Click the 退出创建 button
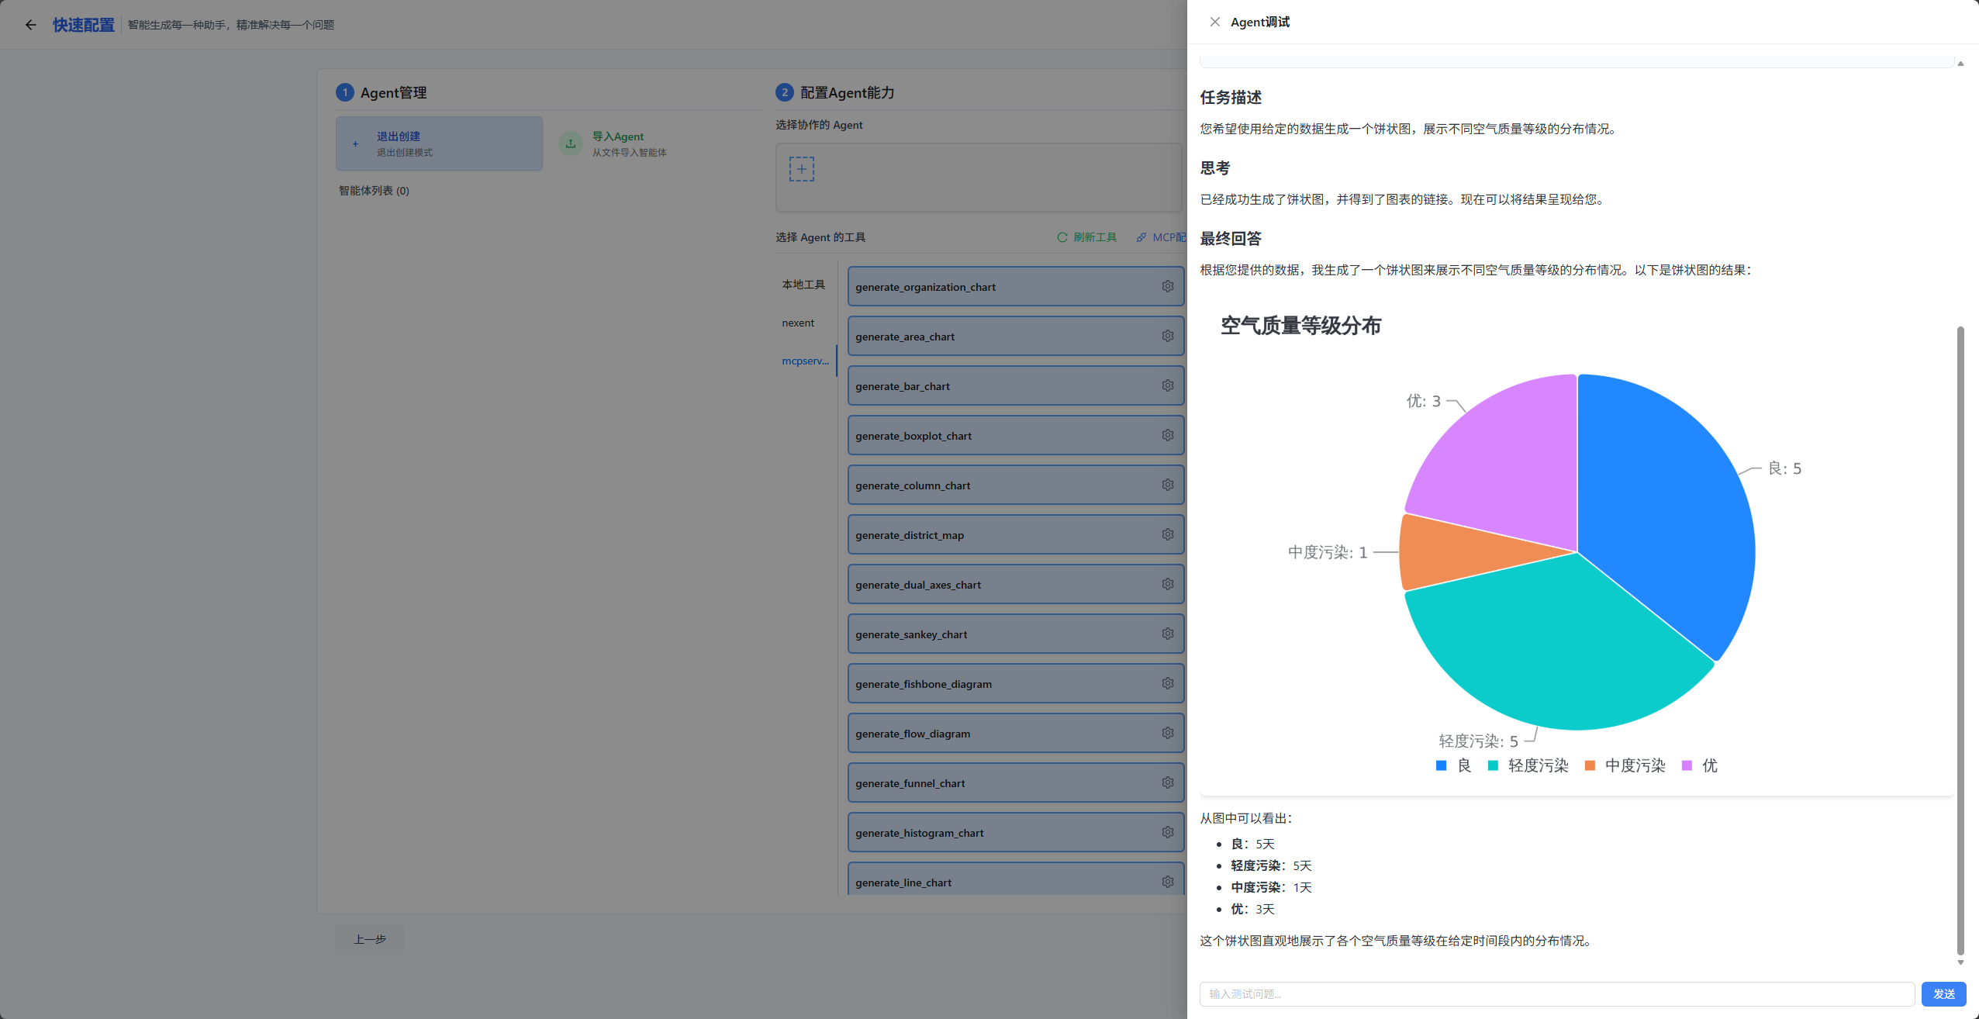Viewport: 1979px width, 1019px height. 439,143
